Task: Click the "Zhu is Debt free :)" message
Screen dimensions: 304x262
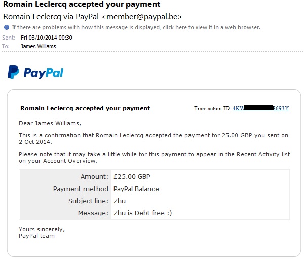Action: click(x=142, y=213)
